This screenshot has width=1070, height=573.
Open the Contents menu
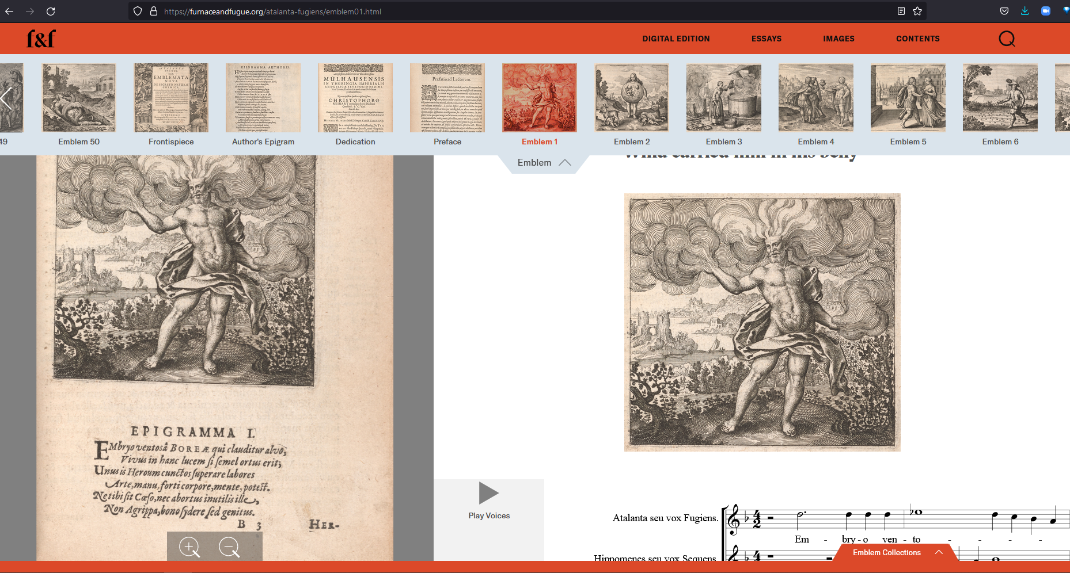918,39
